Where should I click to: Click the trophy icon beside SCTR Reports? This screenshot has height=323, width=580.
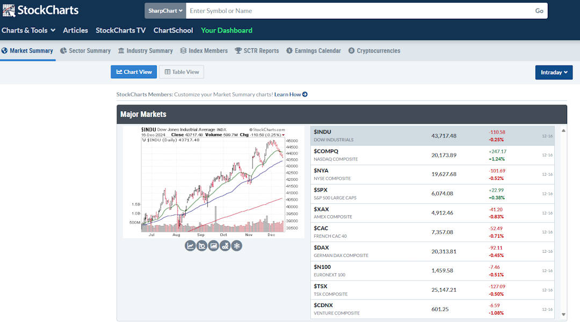tap(238, 50)
